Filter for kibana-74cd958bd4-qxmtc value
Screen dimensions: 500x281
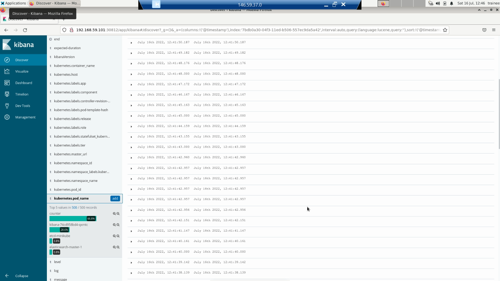click(x=114, y=225)
